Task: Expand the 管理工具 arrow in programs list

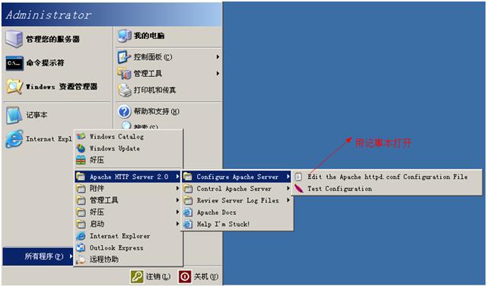Action: [x=177, y=200]
